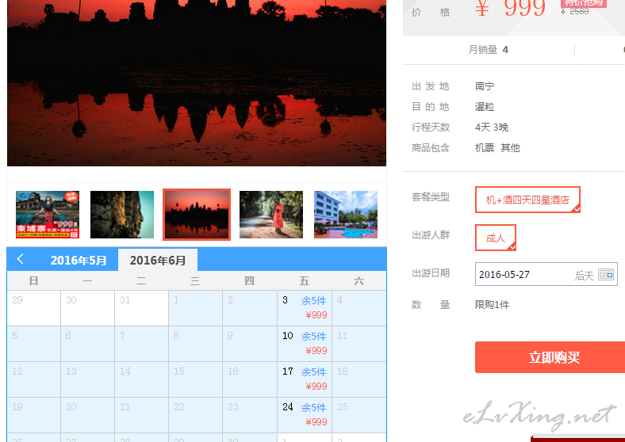
Task: Click calendar cell for June 12
Action: coord(34,379)
